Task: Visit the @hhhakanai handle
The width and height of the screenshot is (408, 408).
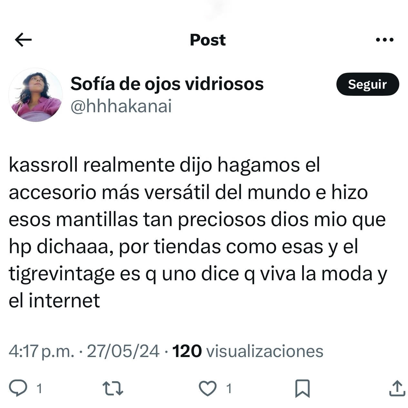Action: [x=121, y=106]
